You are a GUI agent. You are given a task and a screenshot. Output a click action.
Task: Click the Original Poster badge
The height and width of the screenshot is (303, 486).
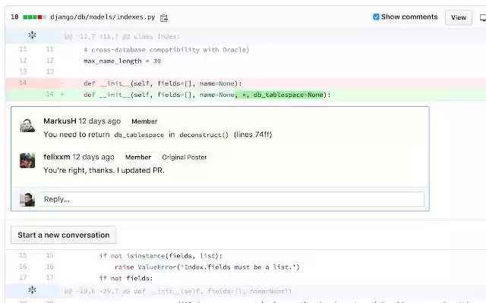[x=184, y=157]
